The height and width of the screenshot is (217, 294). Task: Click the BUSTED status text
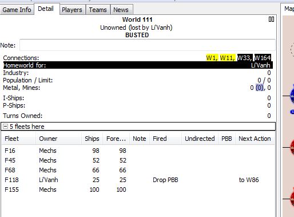coord(137,35)
